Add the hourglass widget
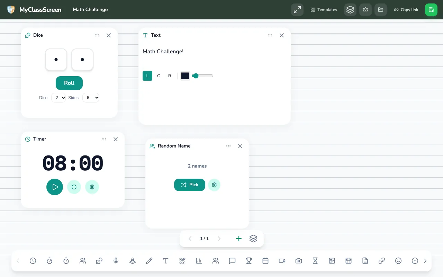 pyautogui.click(x=315, y=261)
